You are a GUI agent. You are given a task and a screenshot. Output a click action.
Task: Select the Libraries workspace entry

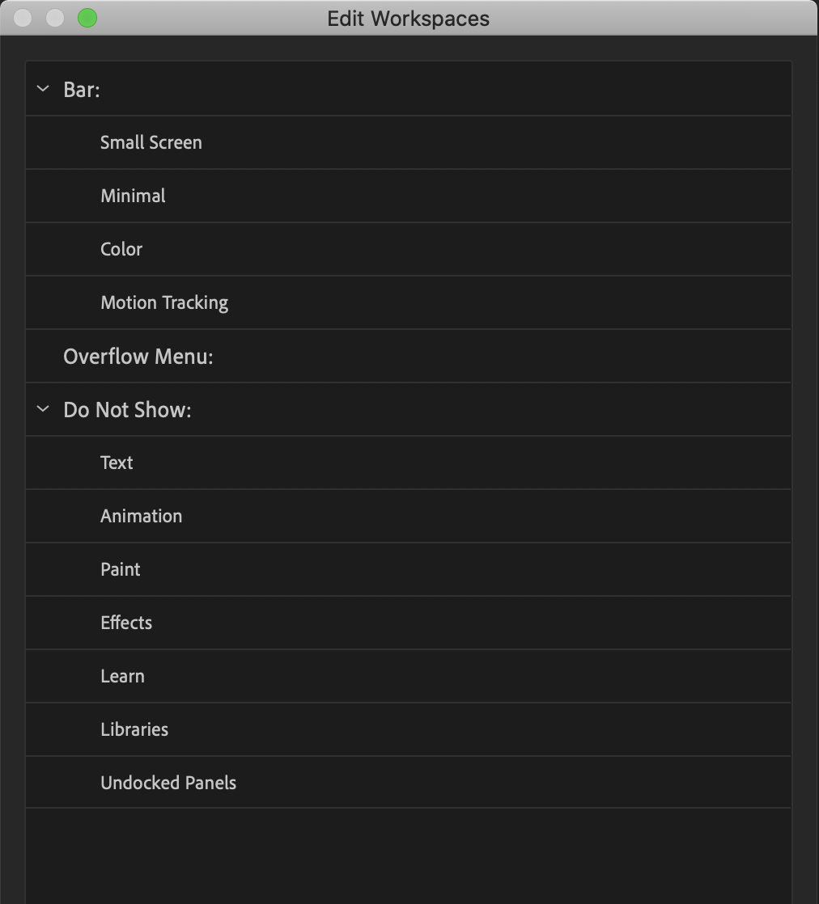tap(134, 729)
